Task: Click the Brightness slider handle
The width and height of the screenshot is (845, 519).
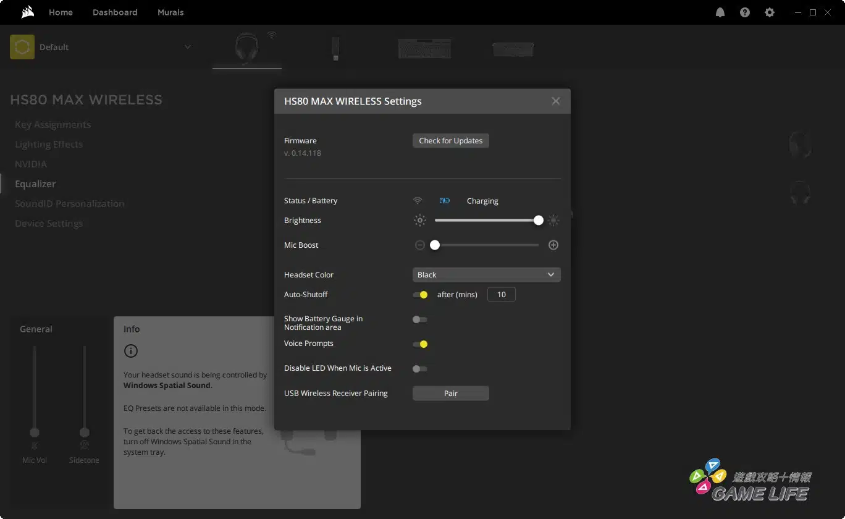Action: coord(539,221)
